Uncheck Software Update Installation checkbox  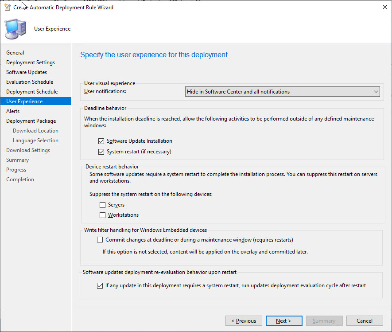point(101,141)
